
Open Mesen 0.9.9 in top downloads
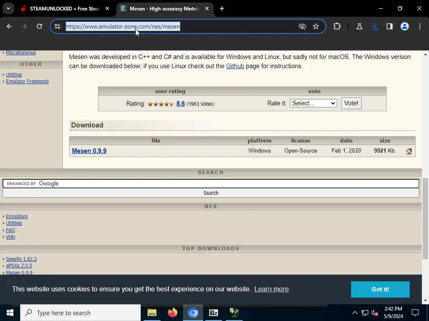tap(19, 273)
